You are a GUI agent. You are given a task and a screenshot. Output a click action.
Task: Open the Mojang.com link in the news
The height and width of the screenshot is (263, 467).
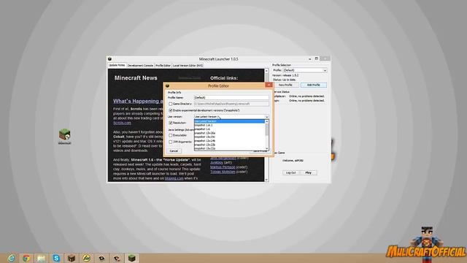pos(174,178)
